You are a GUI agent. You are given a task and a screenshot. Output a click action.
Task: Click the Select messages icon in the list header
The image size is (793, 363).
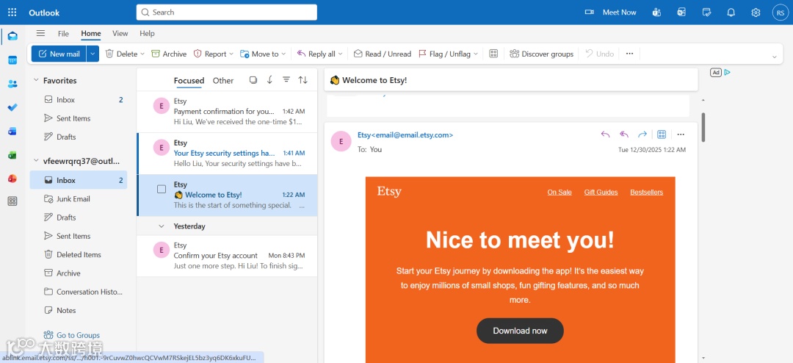pyautogui.click(x=253, y=80)
